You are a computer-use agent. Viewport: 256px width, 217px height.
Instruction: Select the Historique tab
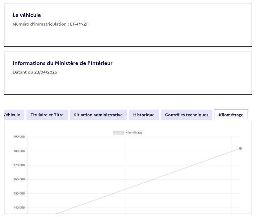pyautogui.click(x=144, y=115)
